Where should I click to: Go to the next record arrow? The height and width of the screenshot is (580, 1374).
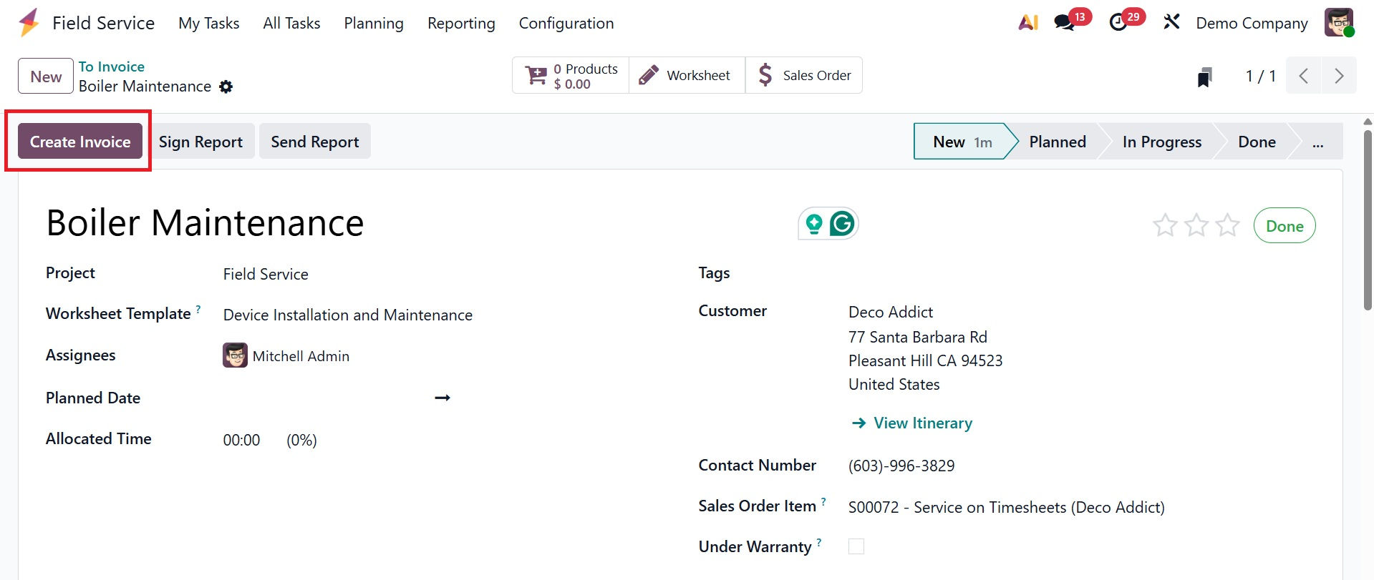pos(1338,76)
